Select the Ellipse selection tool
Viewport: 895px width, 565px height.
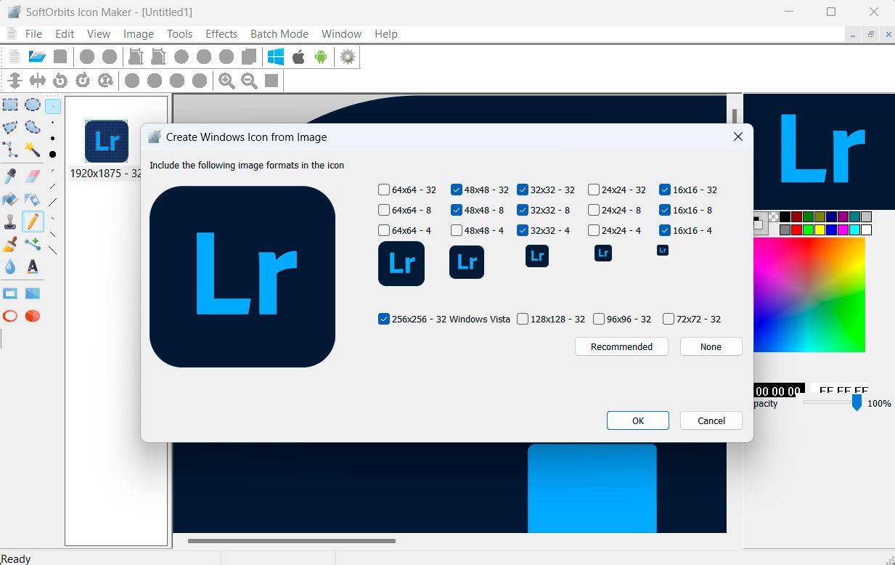click(x=33, y=105)
